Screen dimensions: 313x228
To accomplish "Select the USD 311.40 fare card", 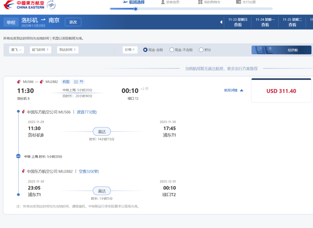I will tap(281, 91).
